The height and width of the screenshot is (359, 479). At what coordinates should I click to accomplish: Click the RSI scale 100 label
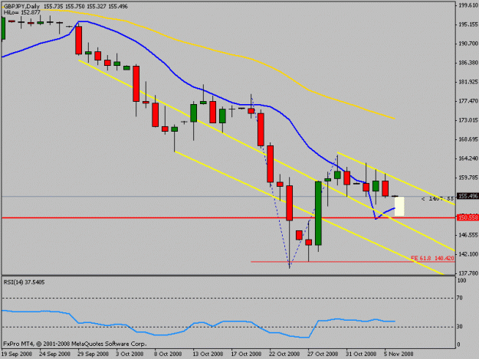click(x=462, y=280)
